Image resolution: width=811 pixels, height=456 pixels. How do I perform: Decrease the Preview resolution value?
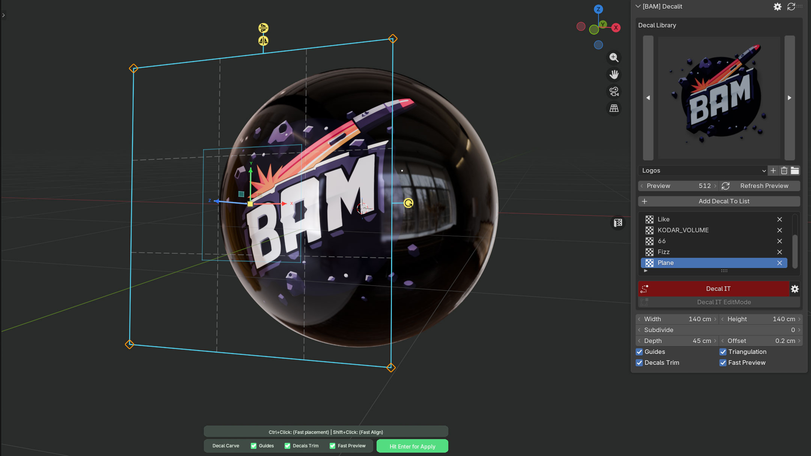click(x=642, y=186)
